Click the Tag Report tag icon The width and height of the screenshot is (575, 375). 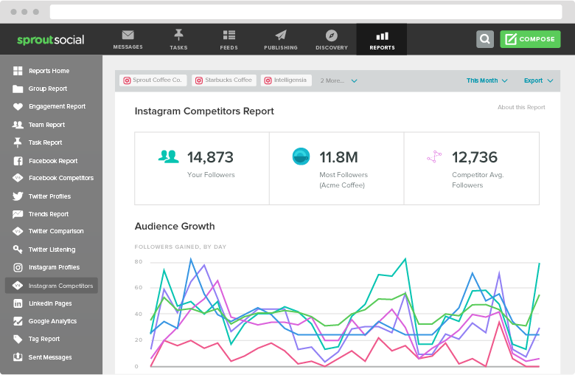tap(18, 339)
